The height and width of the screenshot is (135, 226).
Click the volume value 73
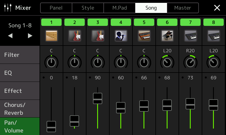[190, 78]
